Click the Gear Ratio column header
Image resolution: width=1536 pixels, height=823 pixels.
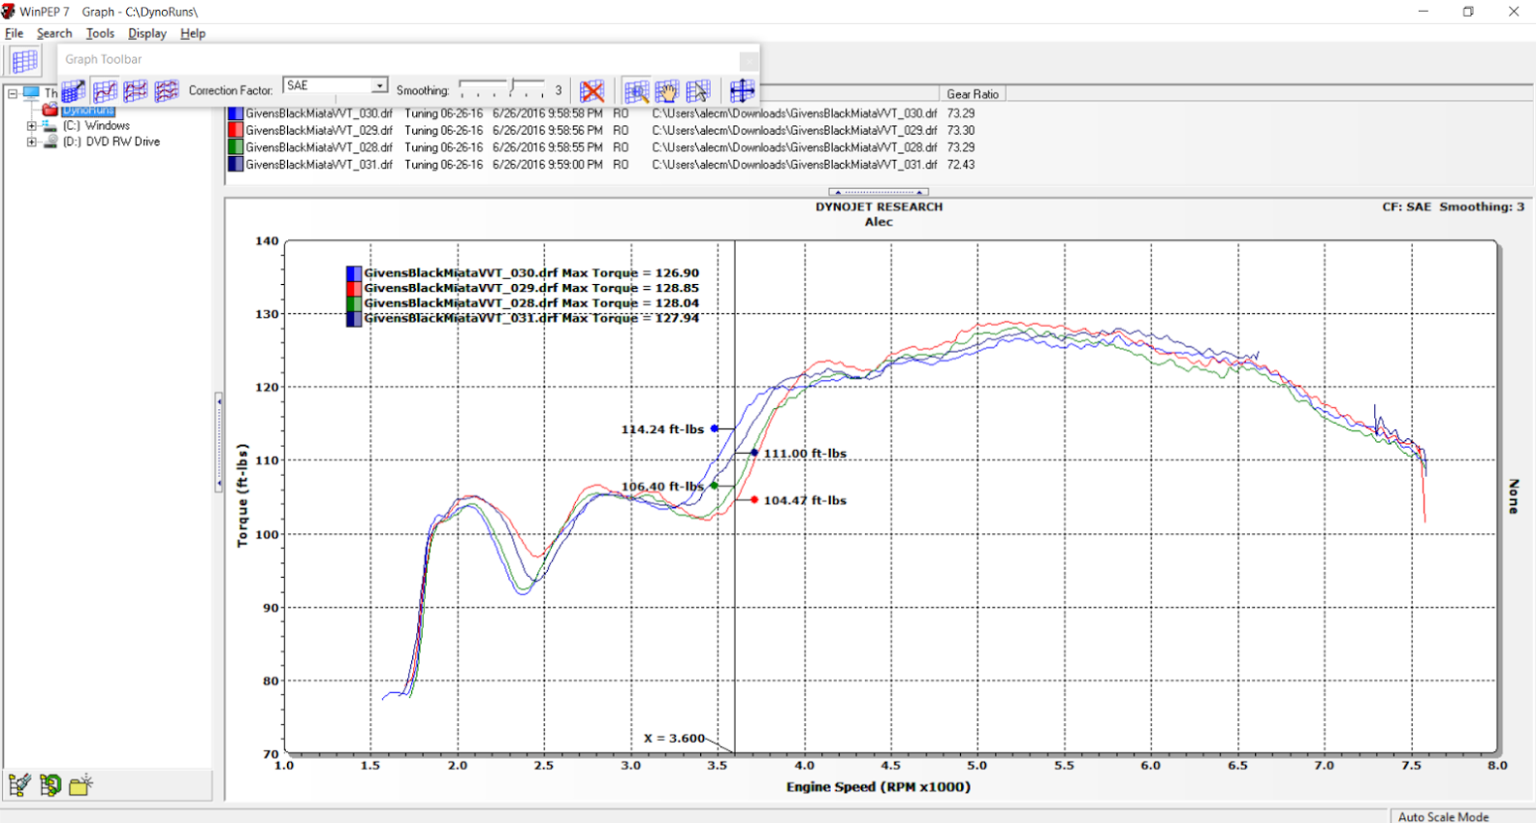tap(972, 94)
